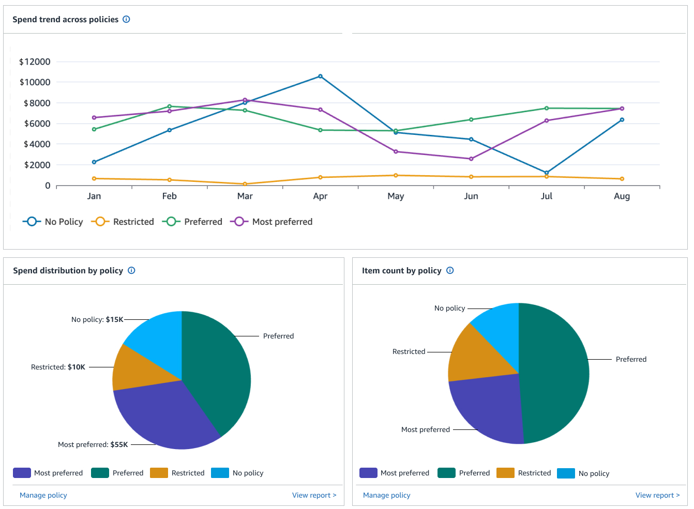Click info icon beside Spend trend across policies

point(126,19)
